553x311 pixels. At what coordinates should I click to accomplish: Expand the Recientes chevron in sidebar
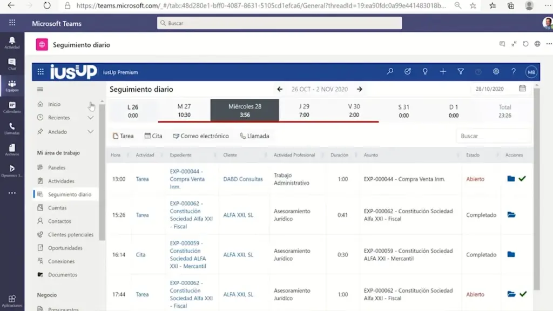91,118
